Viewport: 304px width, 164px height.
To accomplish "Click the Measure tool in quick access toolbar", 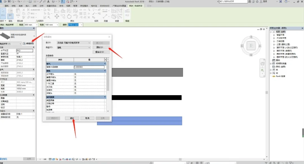I will [x=35, y=1].
